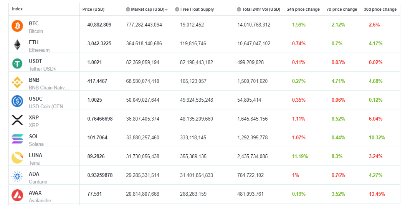The width and height of the screenshot is (405, 205).
Task: Open the ETH ticker link
Action: [33, 42]
